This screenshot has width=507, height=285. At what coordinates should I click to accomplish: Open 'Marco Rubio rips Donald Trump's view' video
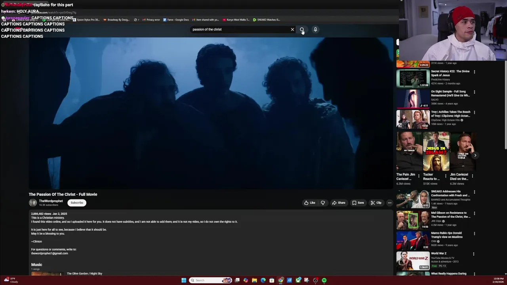tap(413, 240)
